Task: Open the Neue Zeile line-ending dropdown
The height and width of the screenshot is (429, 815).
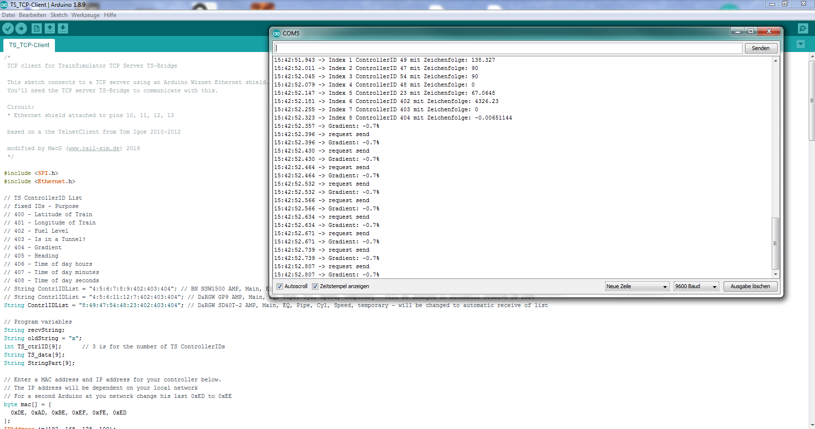Action: (x=637, y=287)
